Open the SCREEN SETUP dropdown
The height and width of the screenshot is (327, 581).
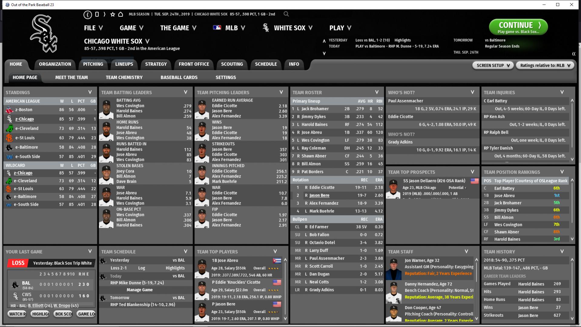[493, 65]
